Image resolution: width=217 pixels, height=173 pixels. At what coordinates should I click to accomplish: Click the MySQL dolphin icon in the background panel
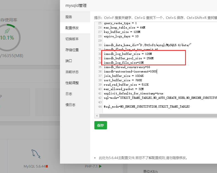(36, 154)
